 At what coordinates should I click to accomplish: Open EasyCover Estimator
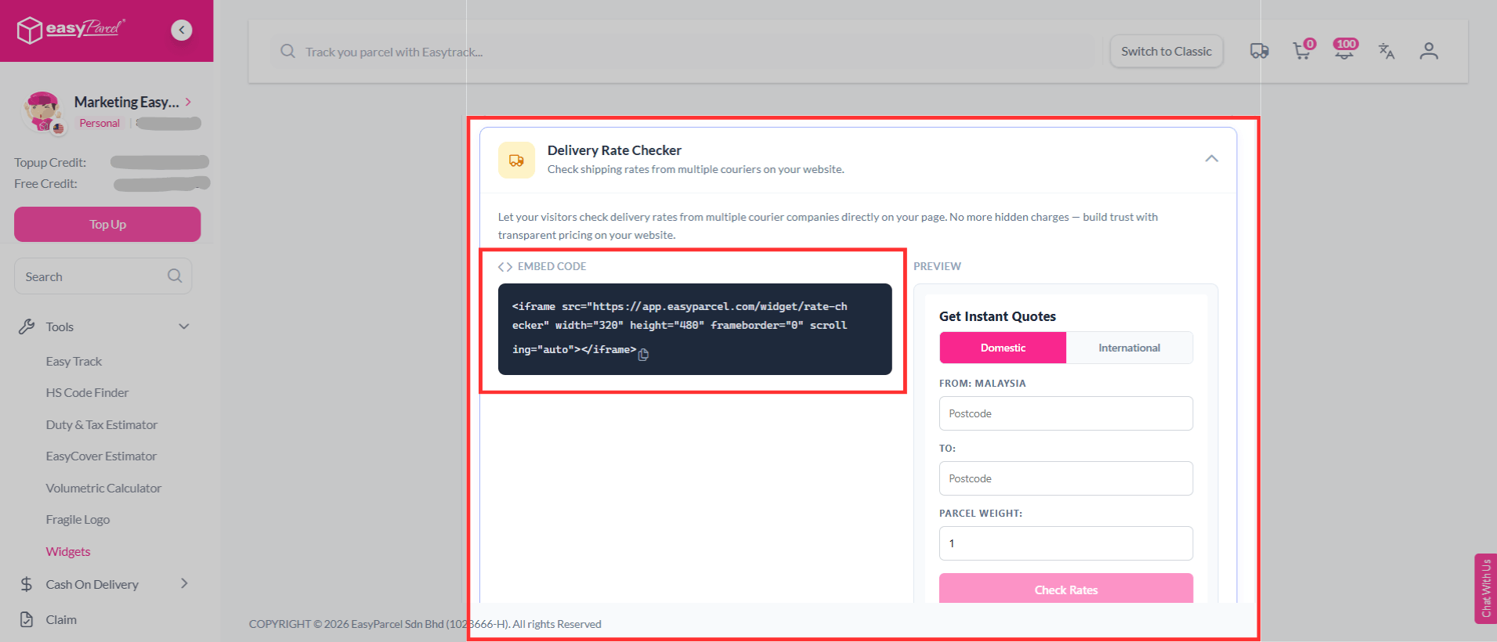[101, 456]
